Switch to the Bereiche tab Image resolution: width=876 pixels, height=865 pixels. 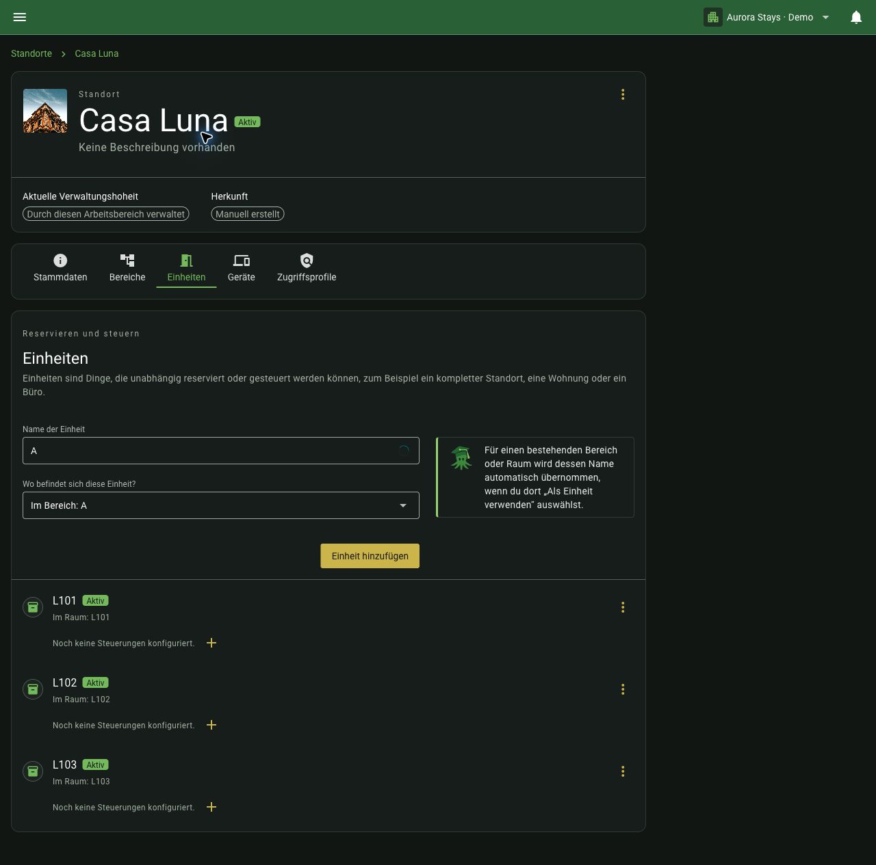pyautogui.click(x=127, y=268)
